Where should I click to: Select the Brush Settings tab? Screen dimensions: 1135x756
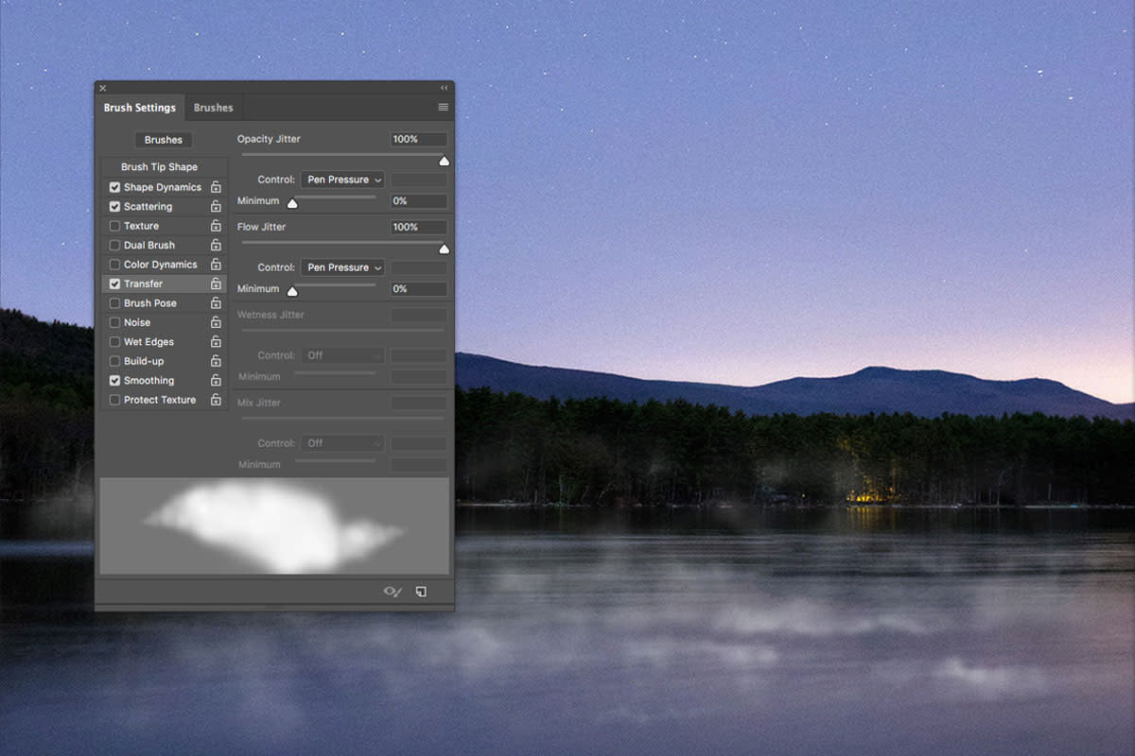[x=140, y=108]
